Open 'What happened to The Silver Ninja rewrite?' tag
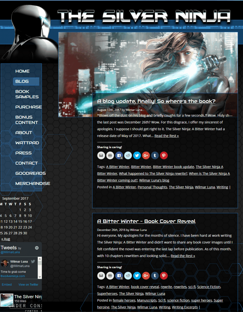Image resolution: width=243 pixels, height=312 pixels. click(153, 173)
